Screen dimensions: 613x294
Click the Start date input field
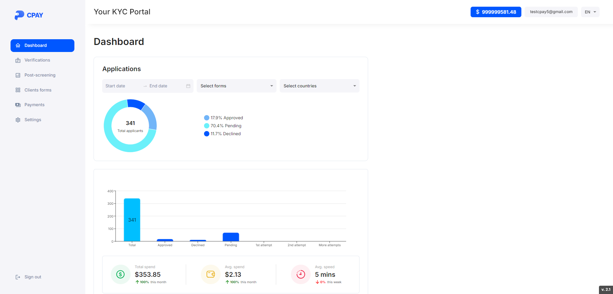click(x=121, y=86)
